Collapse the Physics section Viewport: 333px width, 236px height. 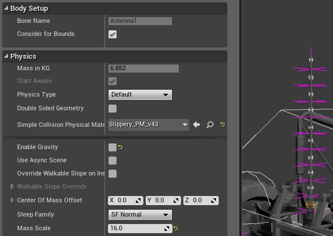pos(6,57)
